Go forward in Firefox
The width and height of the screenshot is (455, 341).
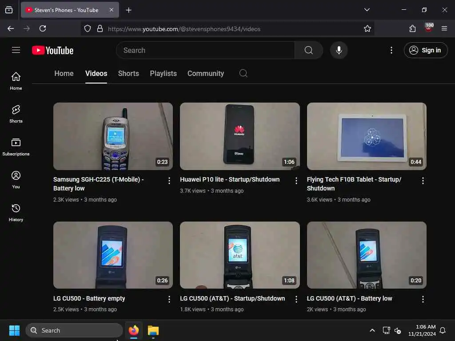tap(27, 28)
